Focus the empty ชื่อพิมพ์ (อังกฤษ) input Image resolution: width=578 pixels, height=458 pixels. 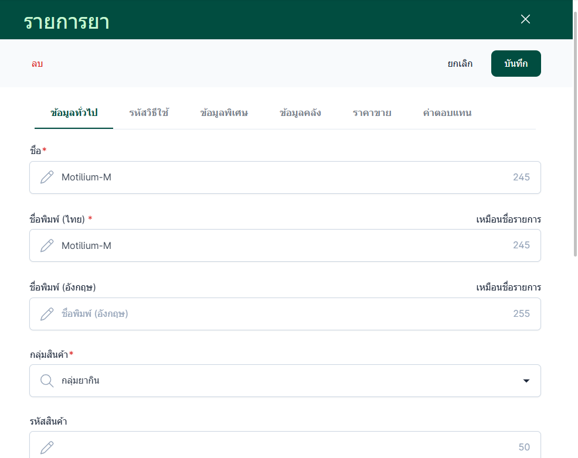pos(285,314)
